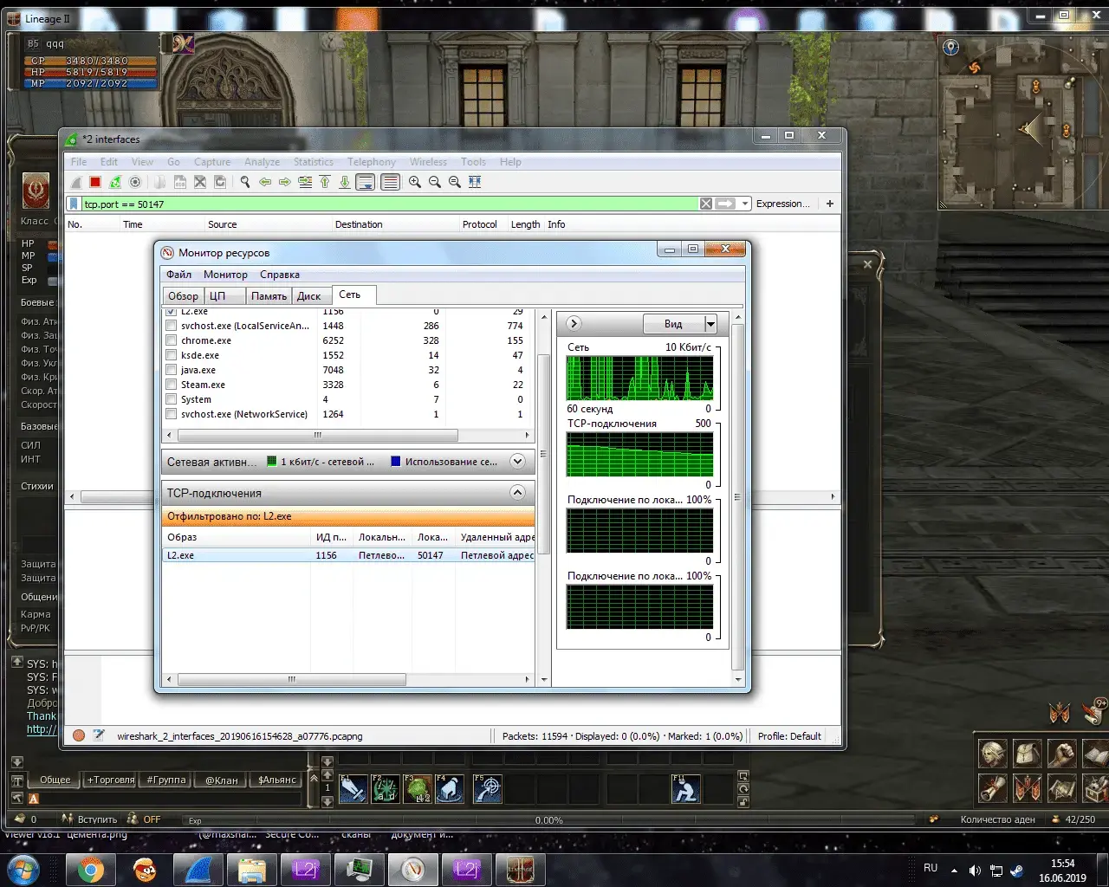Jump to the last packet (down arrow icon)

[x=345, y=182]
